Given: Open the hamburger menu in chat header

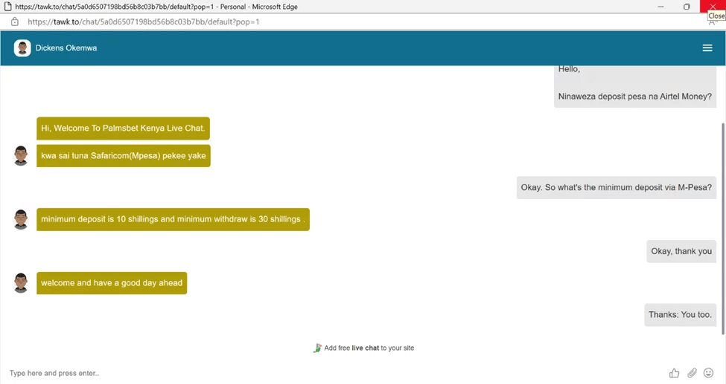Looking at the screenshot, I should [x=707, y=48].
